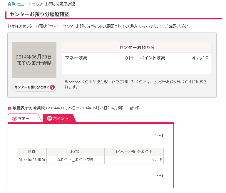This screenshot has height=193, width=226.
Task: Click the yen icon on マネー tab
Action: click(14, 118)
